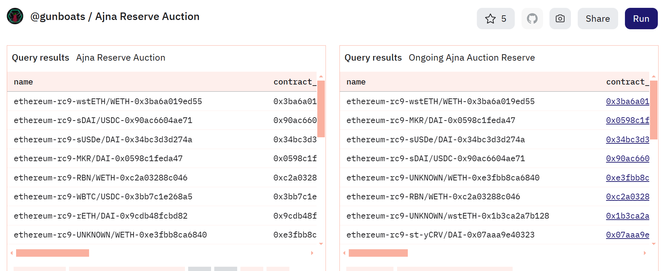Image resolution: width=665 pixels, height=271 pixels.
Task: Click right table scroll-up arrow
Action: click(x=654, y=76)
